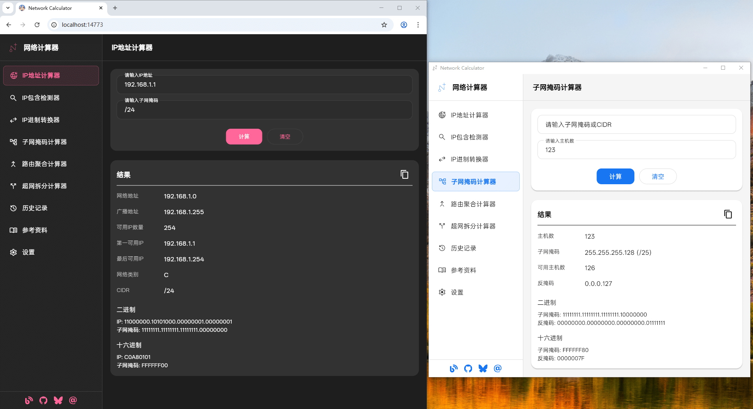Image resolution: width=753 pixels, height=409 pixels.
Task: Select usable IP count value 254
Action: (169, 228)
